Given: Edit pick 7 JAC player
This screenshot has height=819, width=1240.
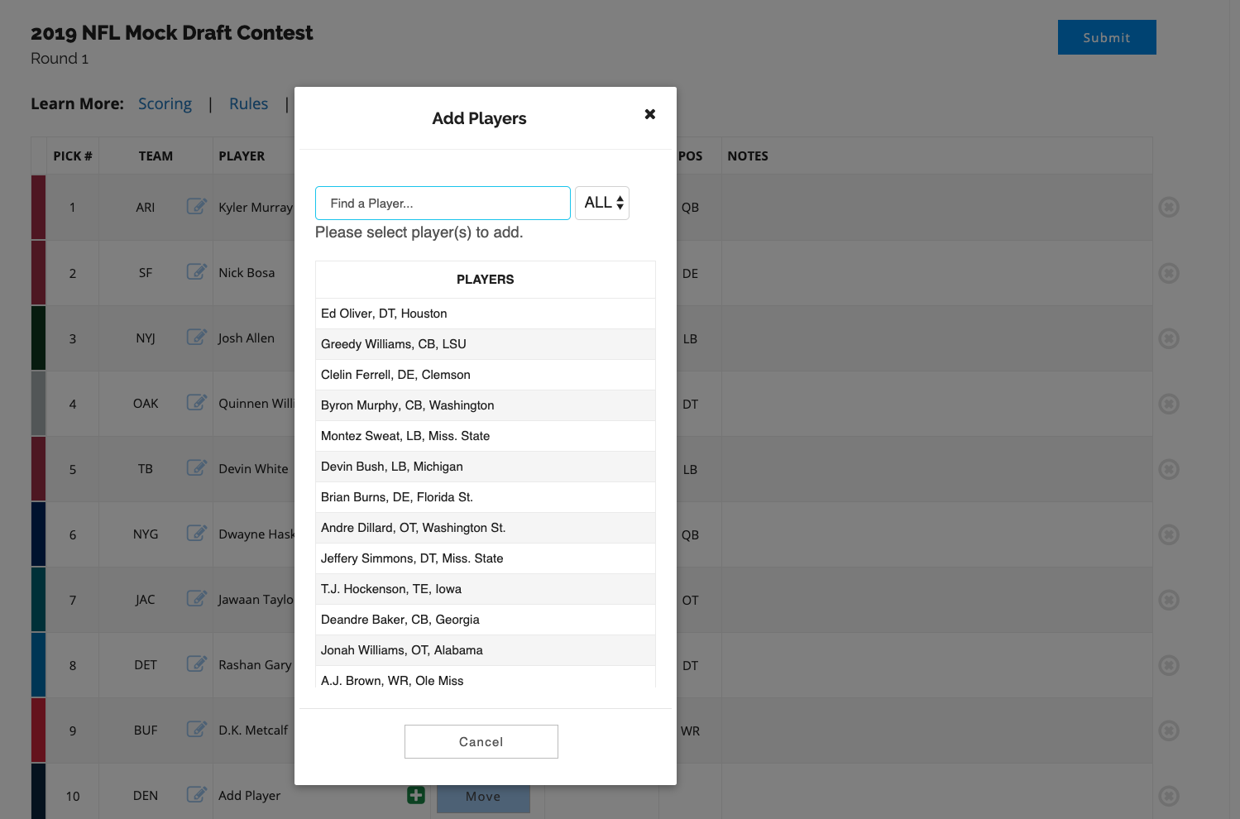Looking at the screenshot, I should [196, 598].
